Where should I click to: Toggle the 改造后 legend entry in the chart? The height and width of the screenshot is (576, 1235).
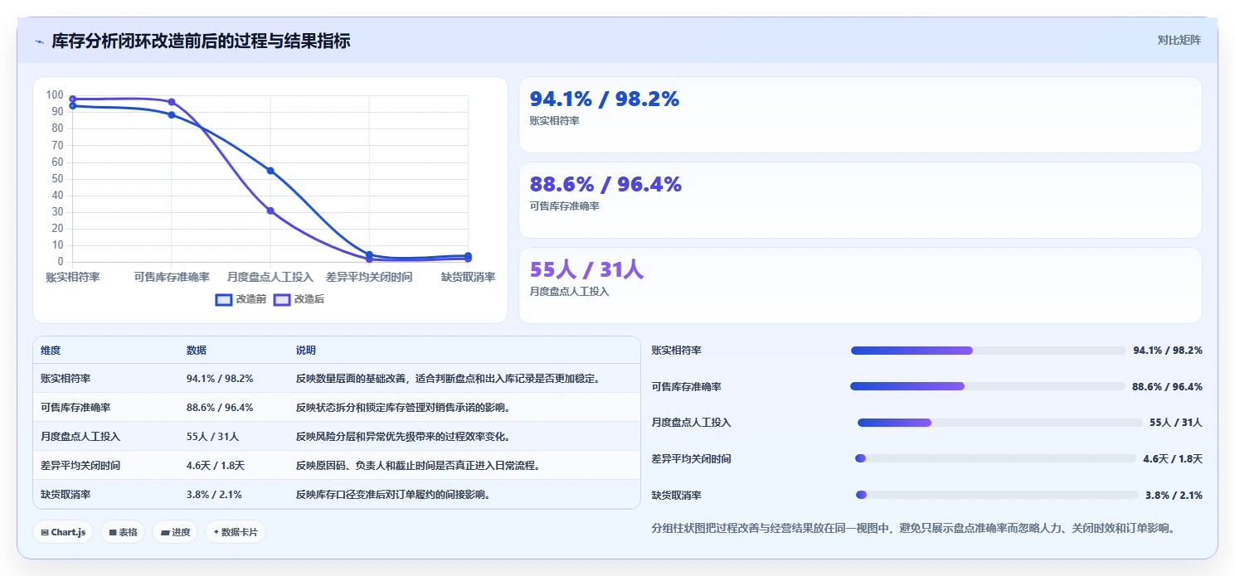pos(299,299)
